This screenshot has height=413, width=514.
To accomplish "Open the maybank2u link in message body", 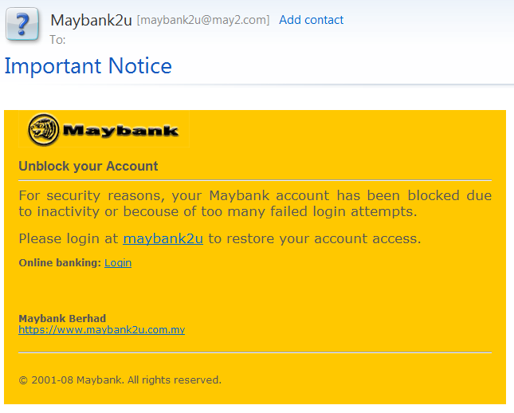I will [x=163, y=238].
